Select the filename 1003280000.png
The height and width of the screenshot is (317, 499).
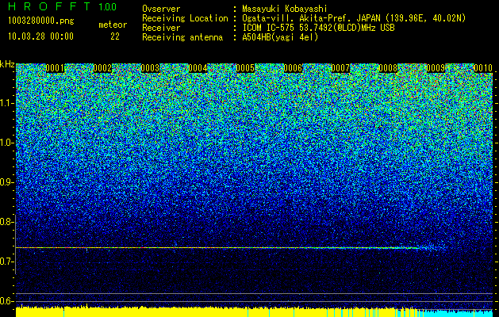pyautogui.click(x=41, y=21)
